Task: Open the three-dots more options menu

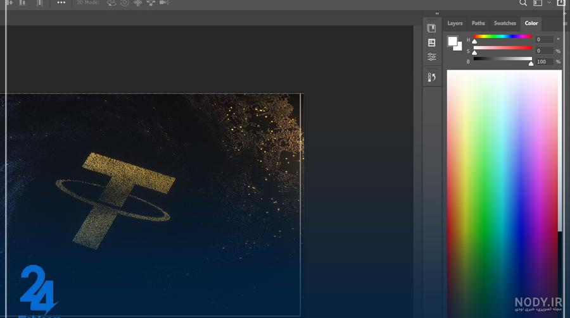Action: click(x=61, y=3)
